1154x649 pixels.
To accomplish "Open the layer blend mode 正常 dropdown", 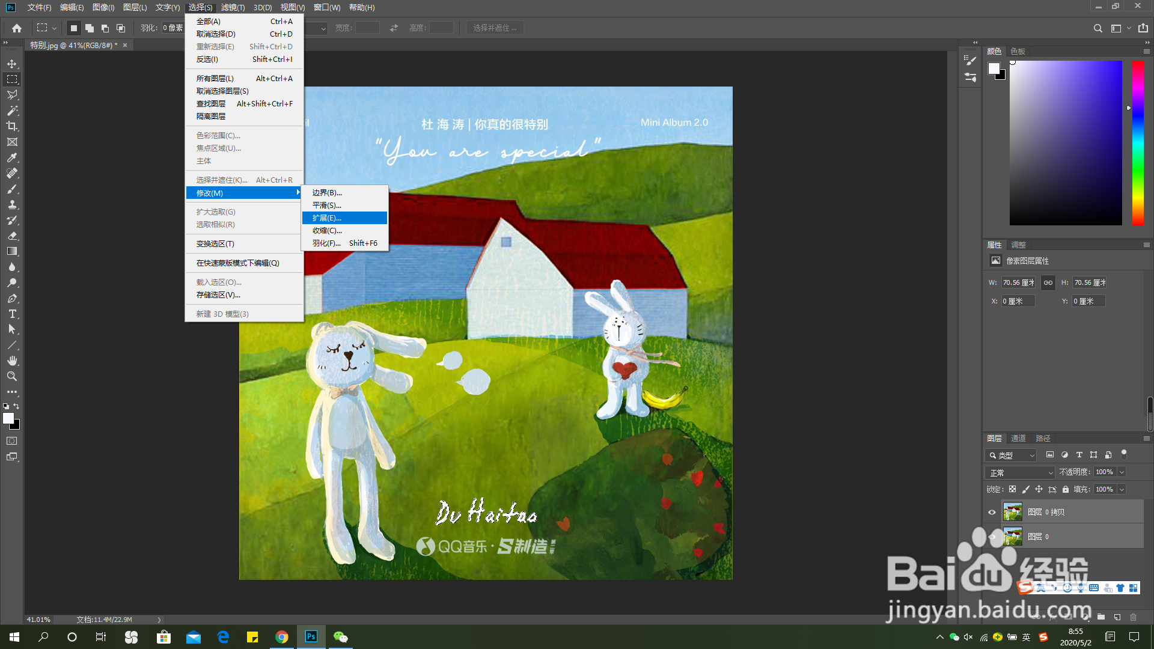I will (x=1020, y=472).
